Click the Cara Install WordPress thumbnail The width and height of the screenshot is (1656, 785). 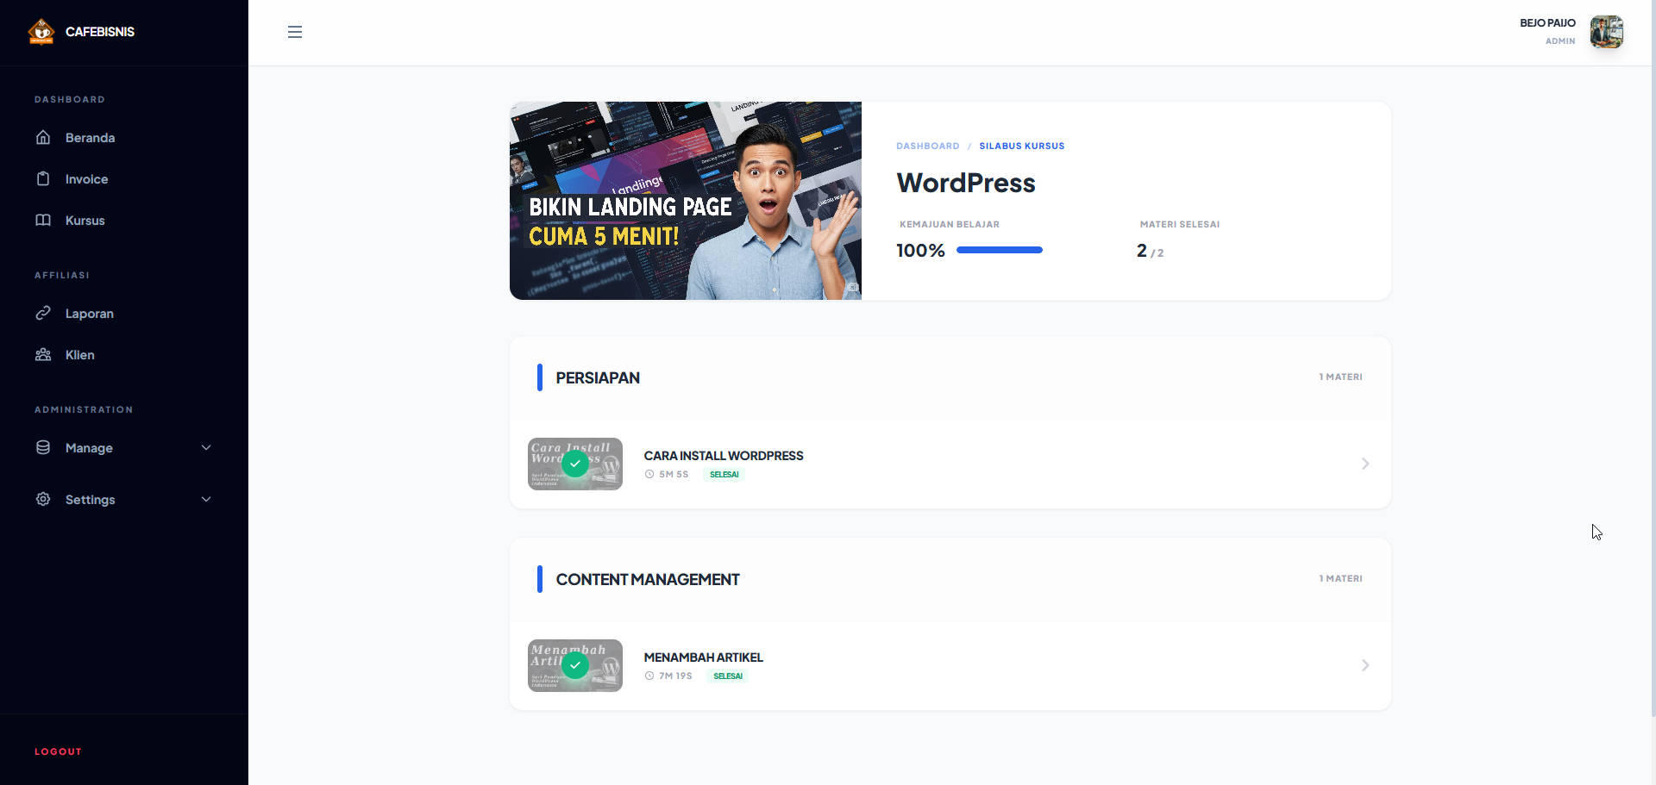pos(575,464)
